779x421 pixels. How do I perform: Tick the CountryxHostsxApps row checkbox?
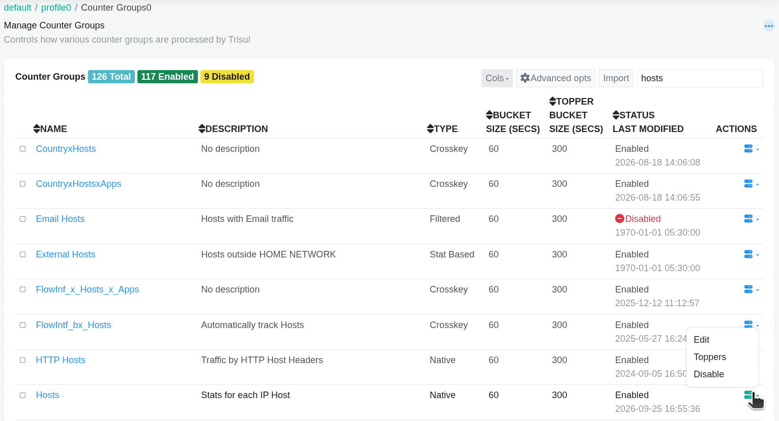(22, 184)
